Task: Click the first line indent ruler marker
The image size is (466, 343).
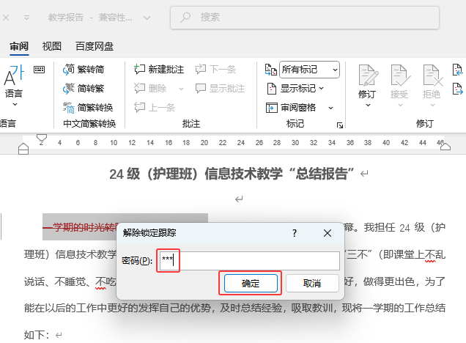Action: pyautogui.click(x=42, y=139)
